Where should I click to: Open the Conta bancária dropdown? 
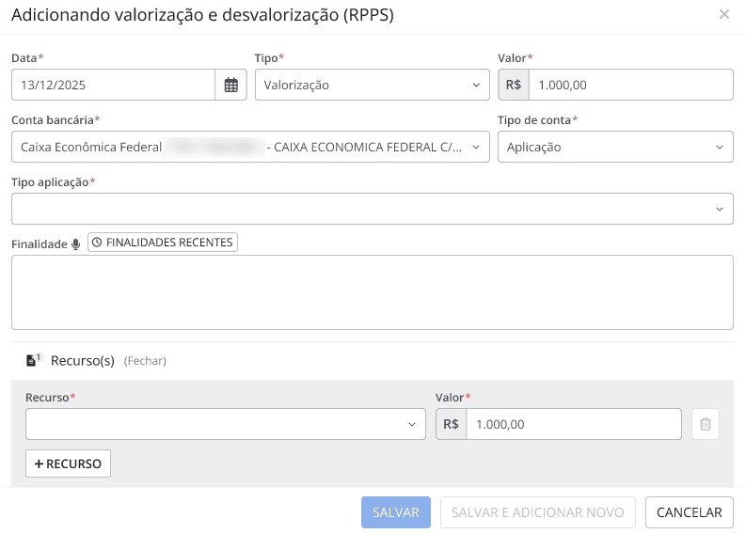tap(250, 147)
